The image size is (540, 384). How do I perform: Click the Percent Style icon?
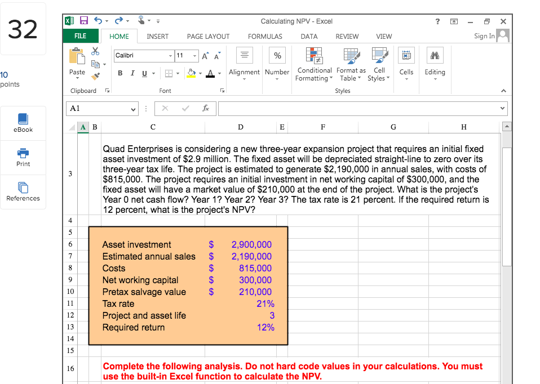tap(277, 55)
